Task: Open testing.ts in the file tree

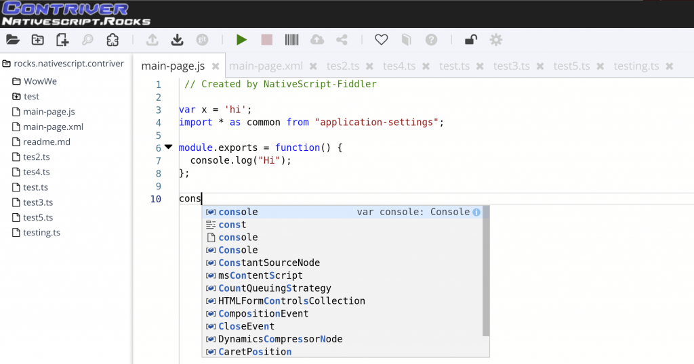Action: tap(37, 232)
